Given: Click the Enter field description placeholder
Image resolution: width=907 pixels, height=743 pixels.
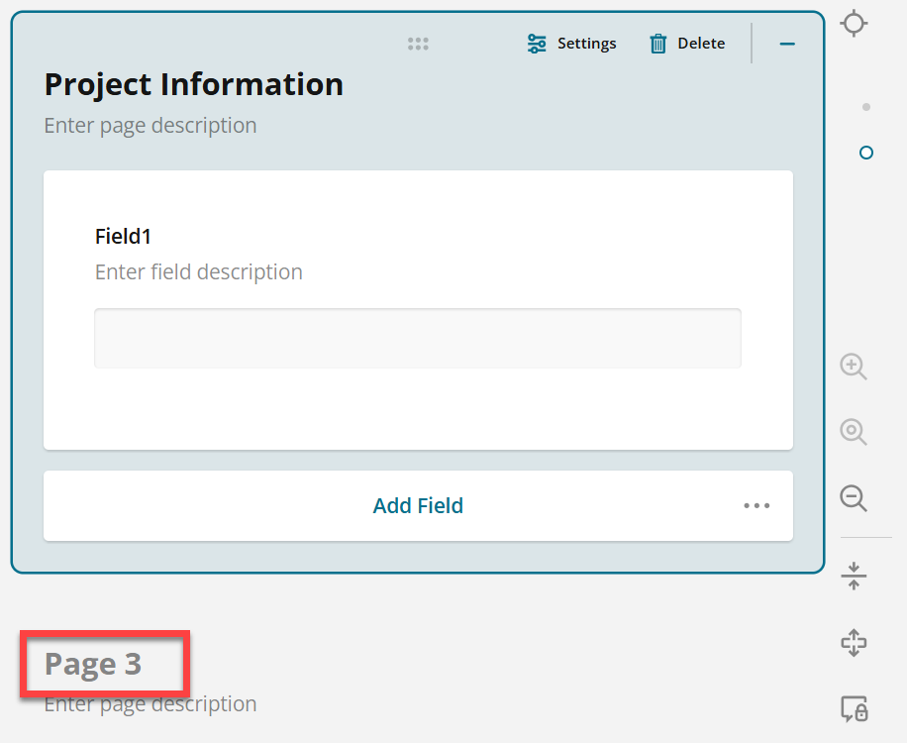Looking at the screenshot, I should 198,272.
